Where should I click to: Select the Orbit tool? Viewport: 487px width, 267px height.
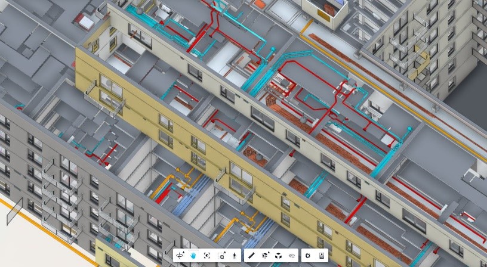tap(180, 255)
